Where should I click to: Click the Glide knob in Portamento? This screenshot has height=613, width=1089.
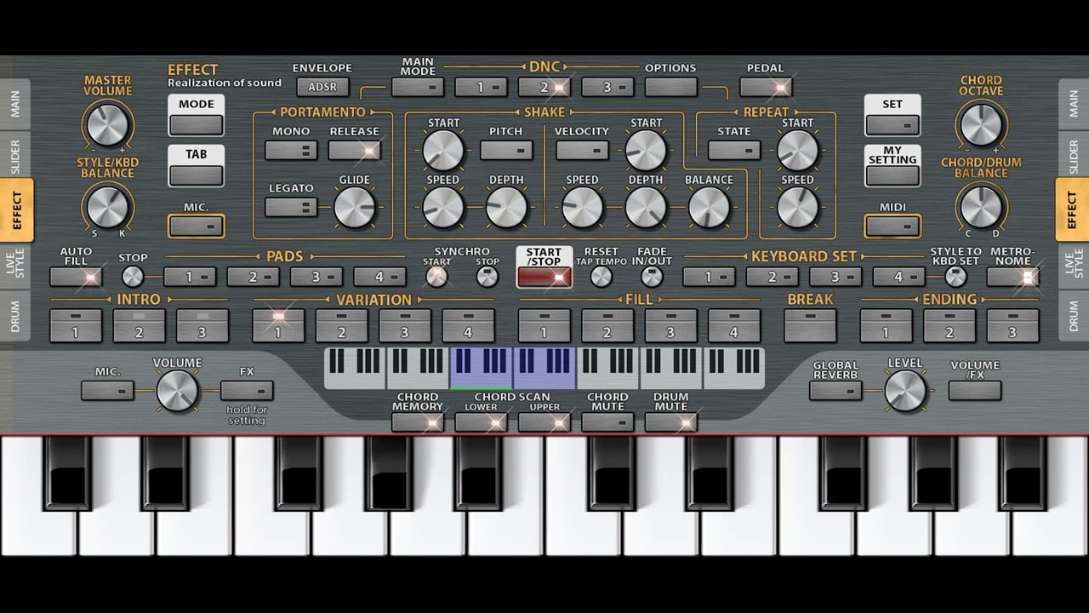pyautogui.click(x=355, y=207)
